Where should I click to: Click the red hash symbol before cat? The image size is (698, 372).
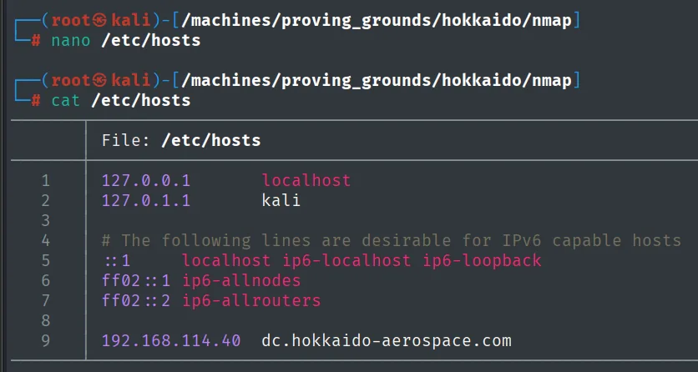pos(36,100)
